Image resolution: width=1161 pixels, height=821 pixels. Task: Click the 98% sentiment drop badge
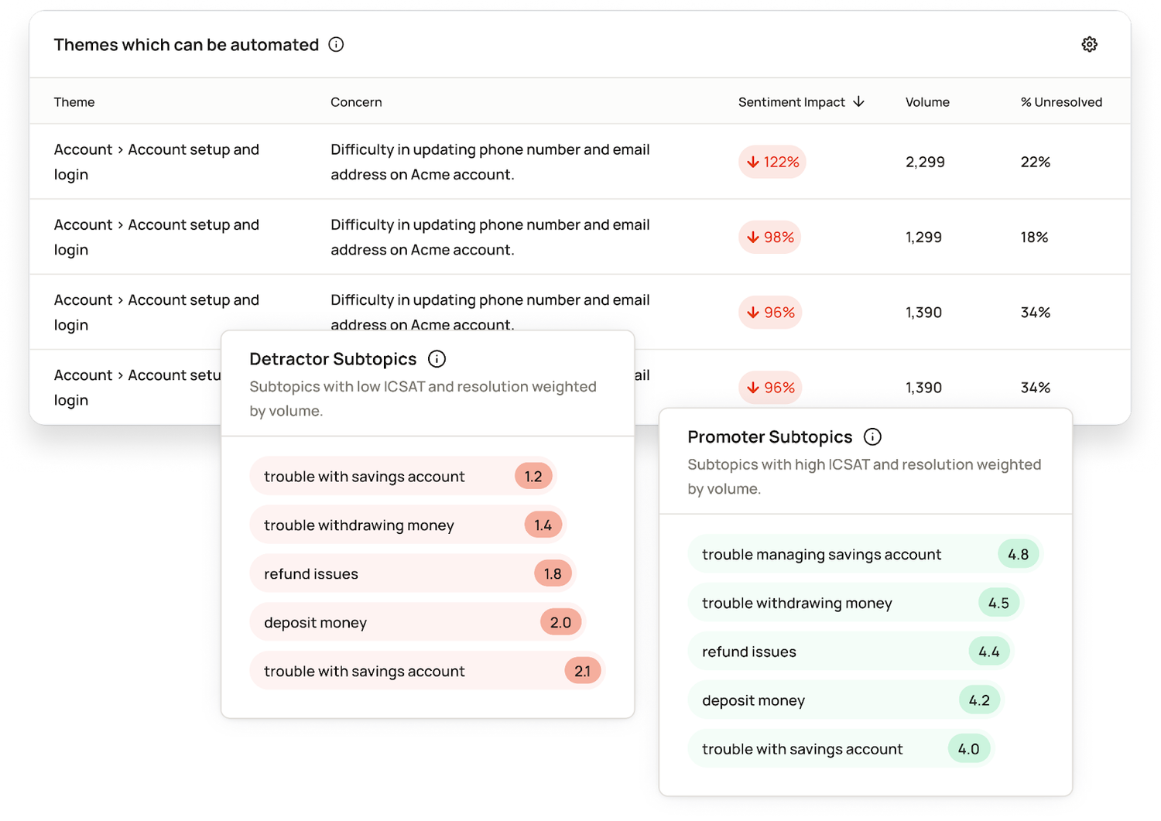(769, 237)
